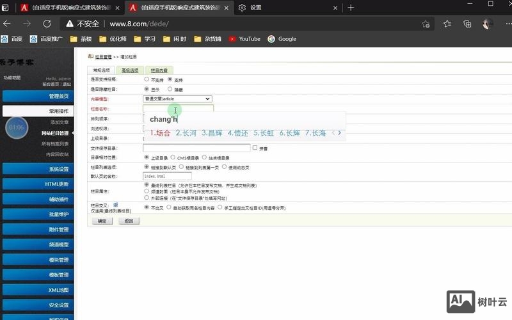Add page to favorites star-plus icon
Viewport: 512px width, 320px height.
click(x=426, y=24)
